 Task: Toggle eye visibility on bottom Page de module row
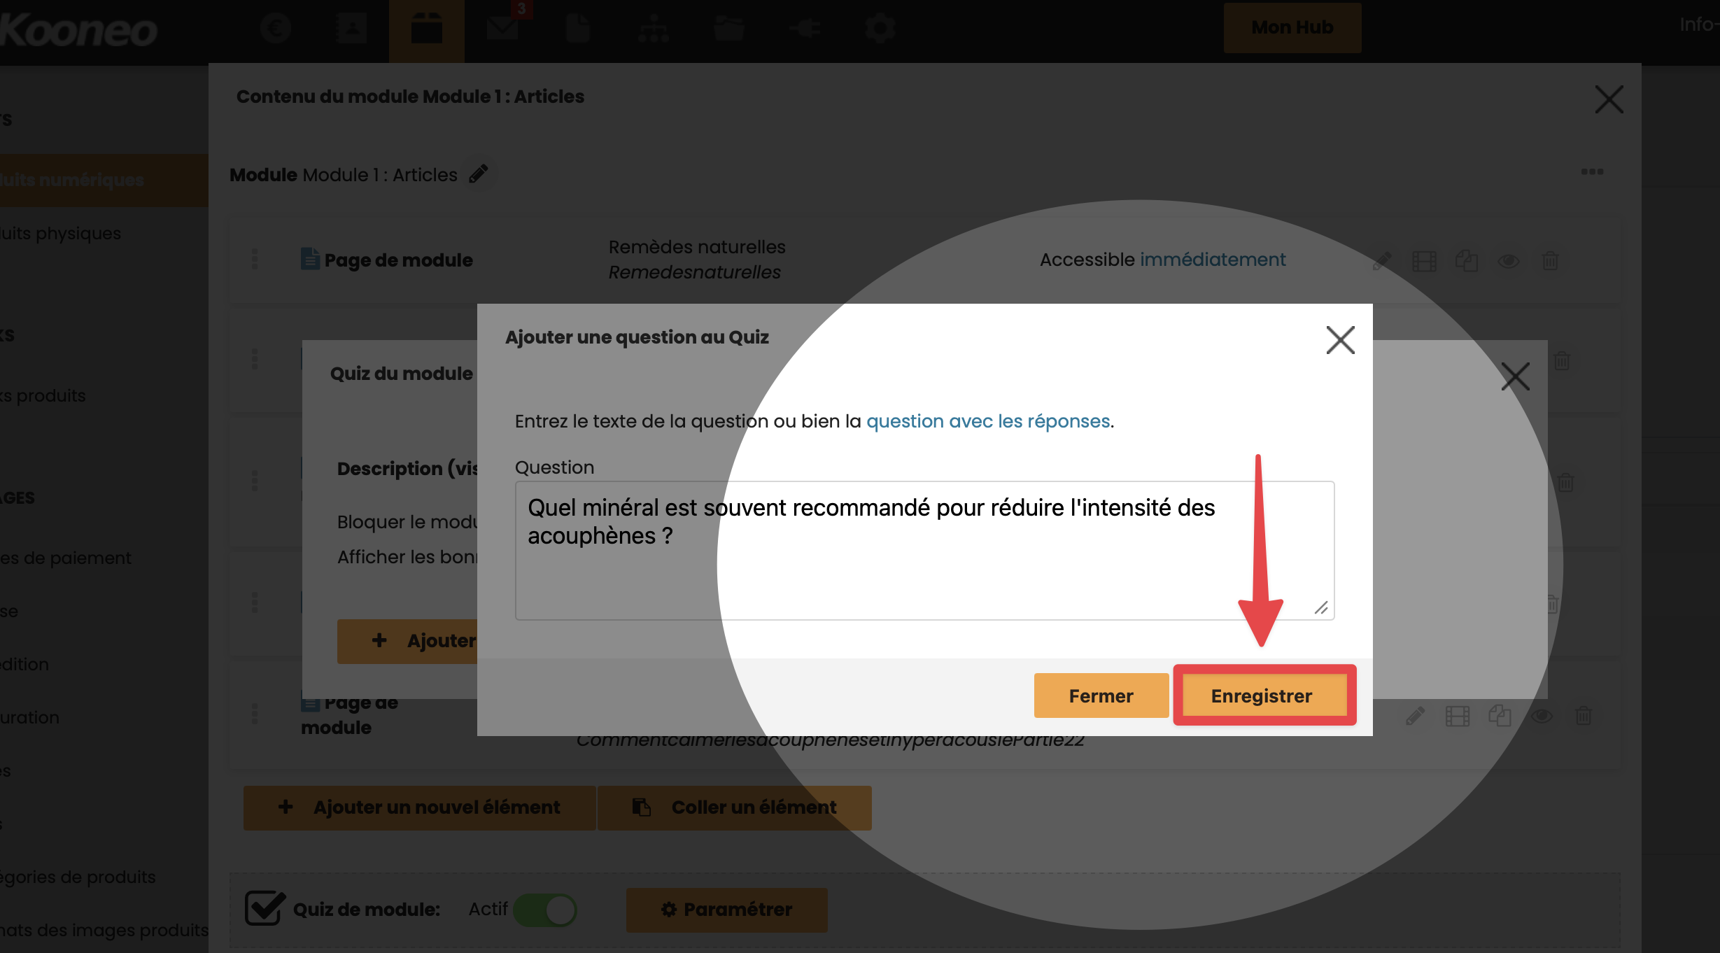click(x=1542, y=716)
